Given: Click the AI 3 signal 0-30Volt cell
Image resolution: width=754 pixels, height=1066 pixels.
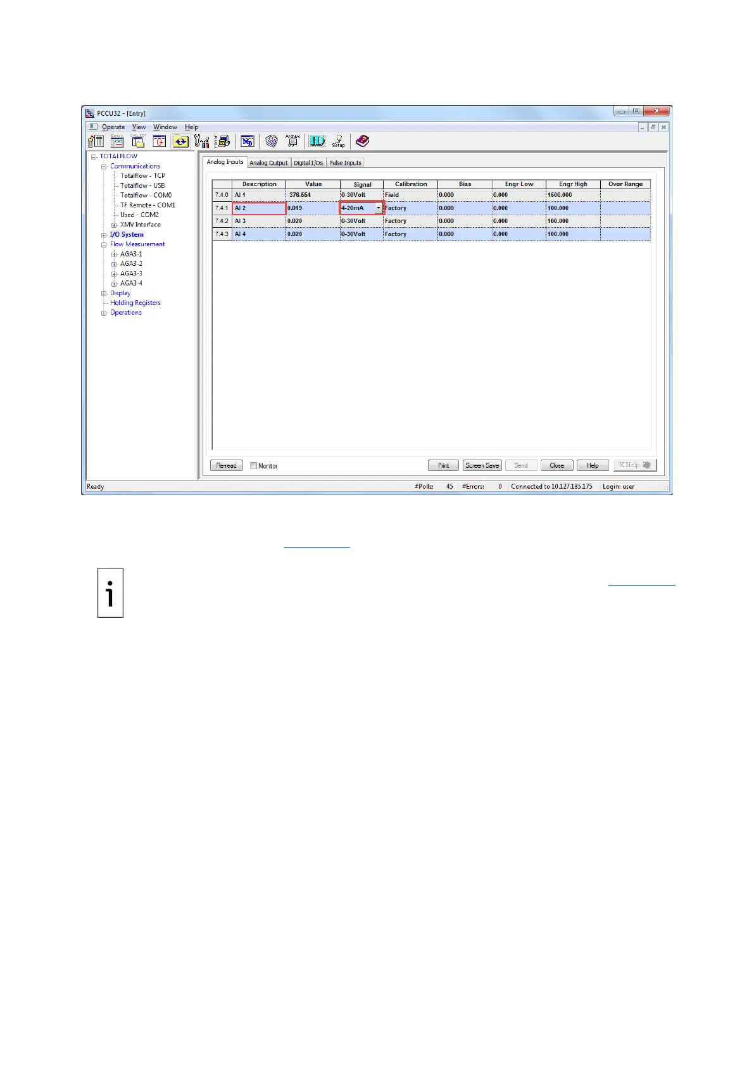Looking at the screenshot, I should [x=361, y=221].
